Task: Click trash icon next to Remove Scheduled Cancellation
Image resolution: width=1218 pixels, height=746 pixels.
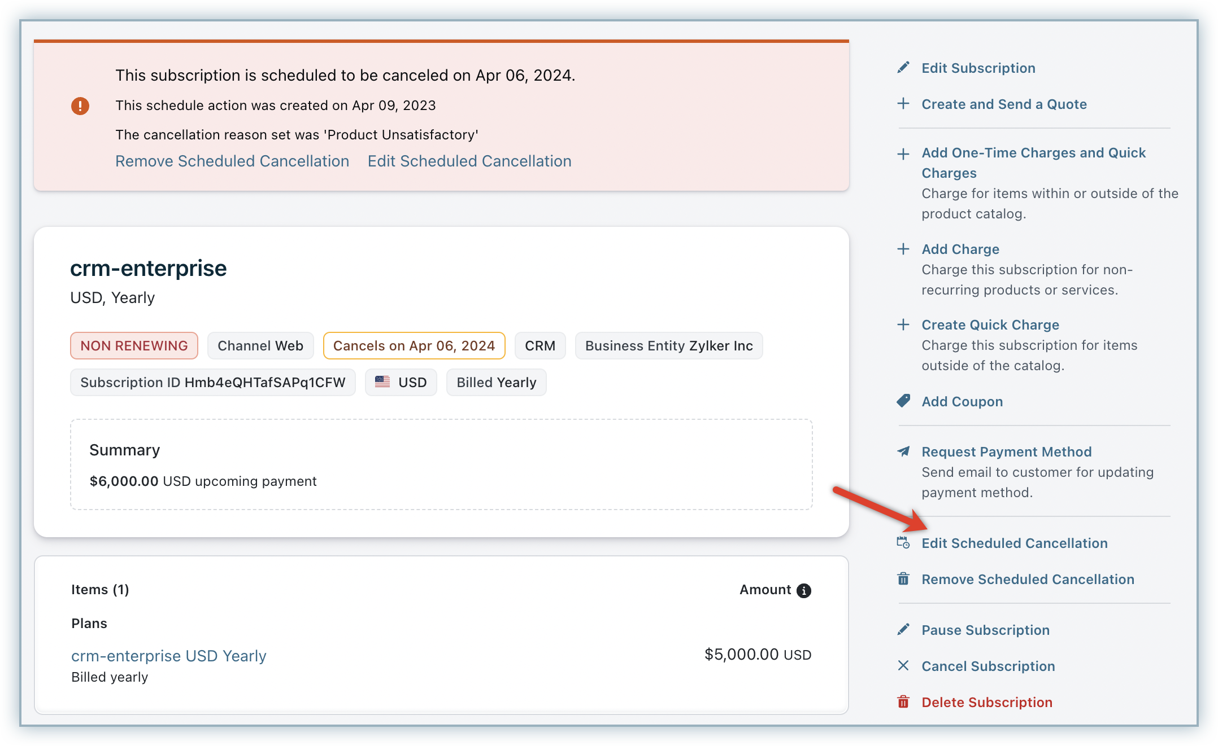Action: point(903,579)
